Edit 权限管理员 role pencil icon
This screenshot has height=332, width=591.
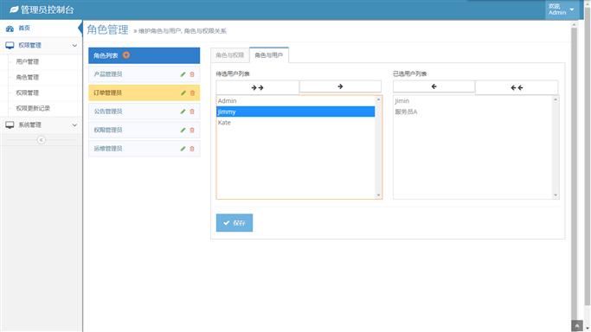click(x=183, y=131)
